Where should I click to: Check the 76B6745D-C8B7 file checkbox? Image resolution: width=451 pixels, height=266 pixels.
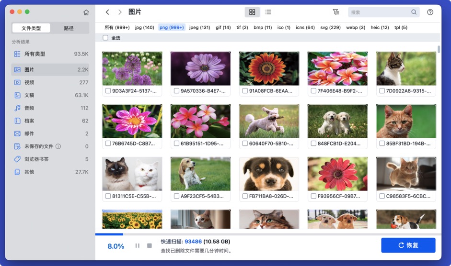tap(108, 144)
